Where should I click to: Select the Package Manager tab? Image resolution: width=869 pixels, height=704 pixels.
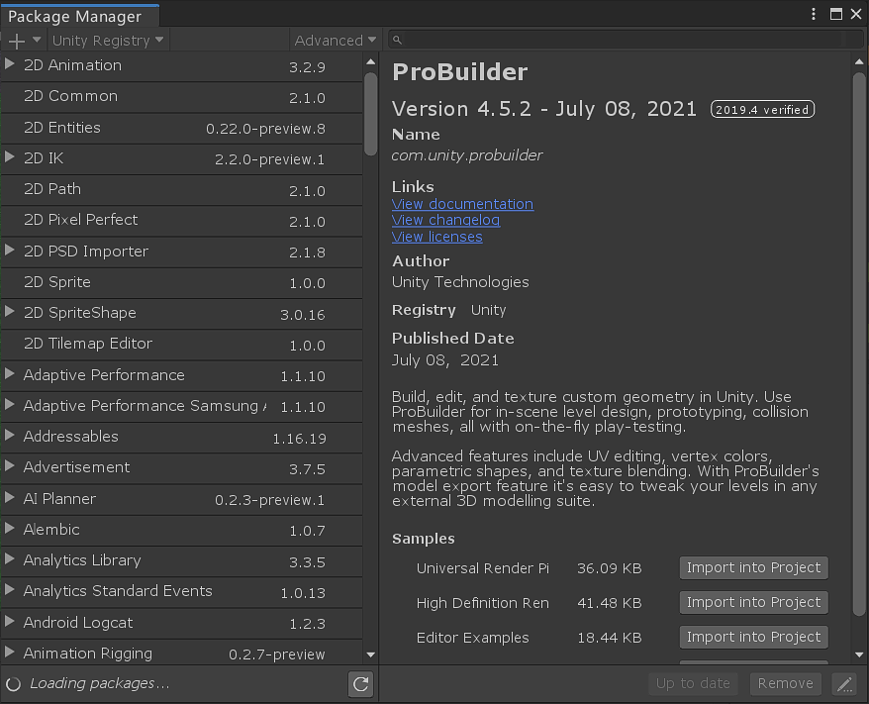click(80, 16)
